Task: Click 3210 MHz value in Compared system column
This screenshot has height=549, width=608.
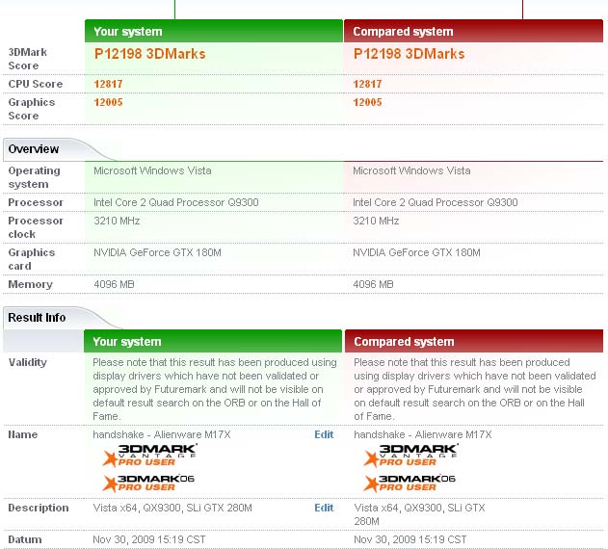Action: (x=376, y=221)
